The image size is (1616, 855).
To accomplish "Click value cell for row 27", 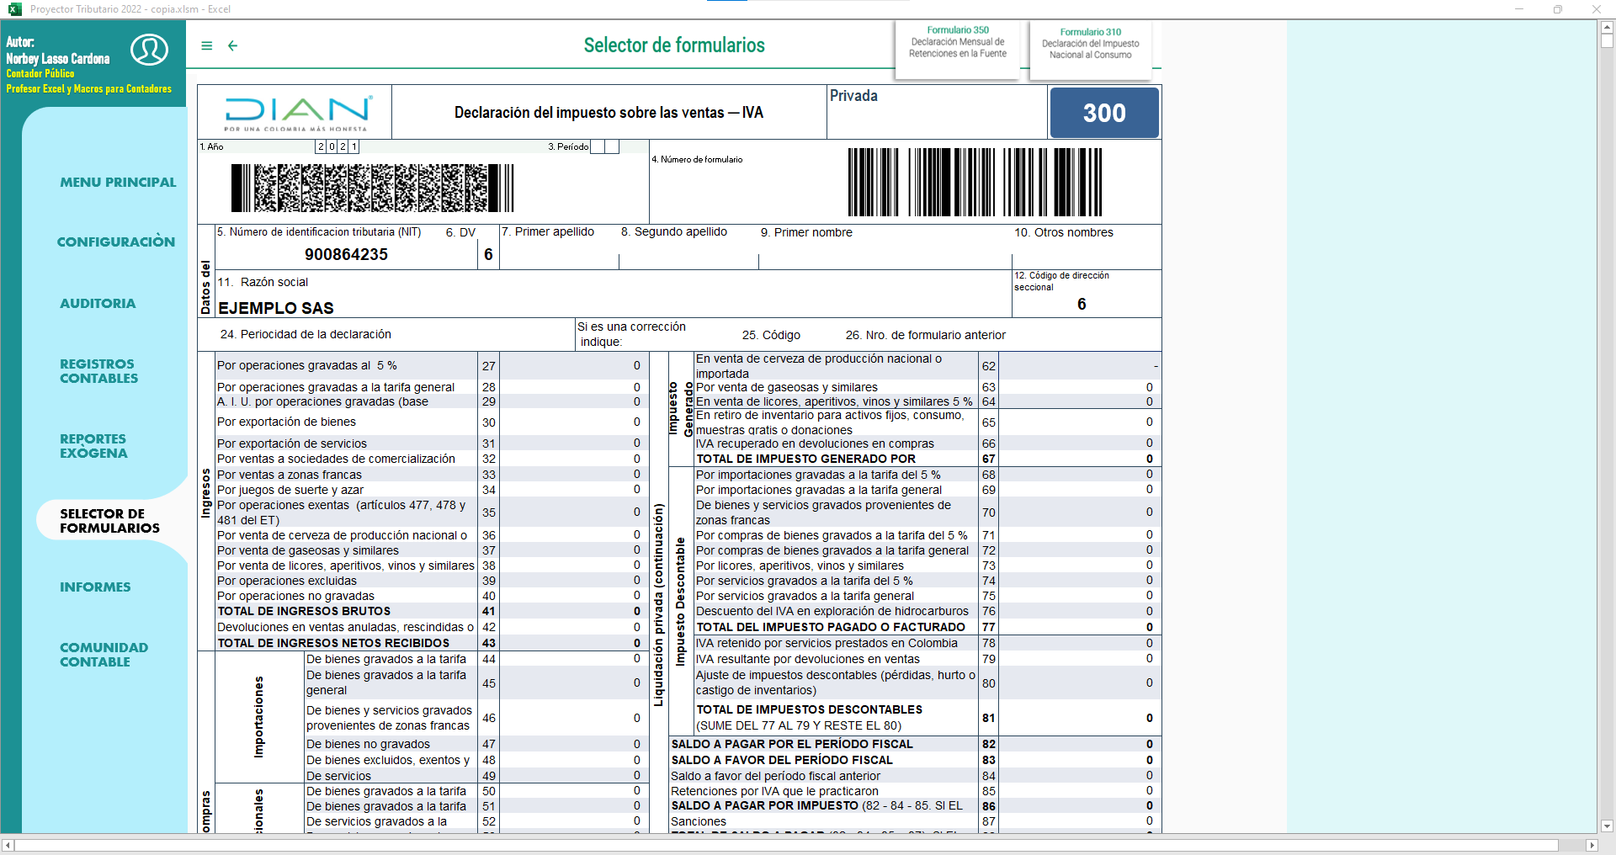I will [x=572, y=366].
